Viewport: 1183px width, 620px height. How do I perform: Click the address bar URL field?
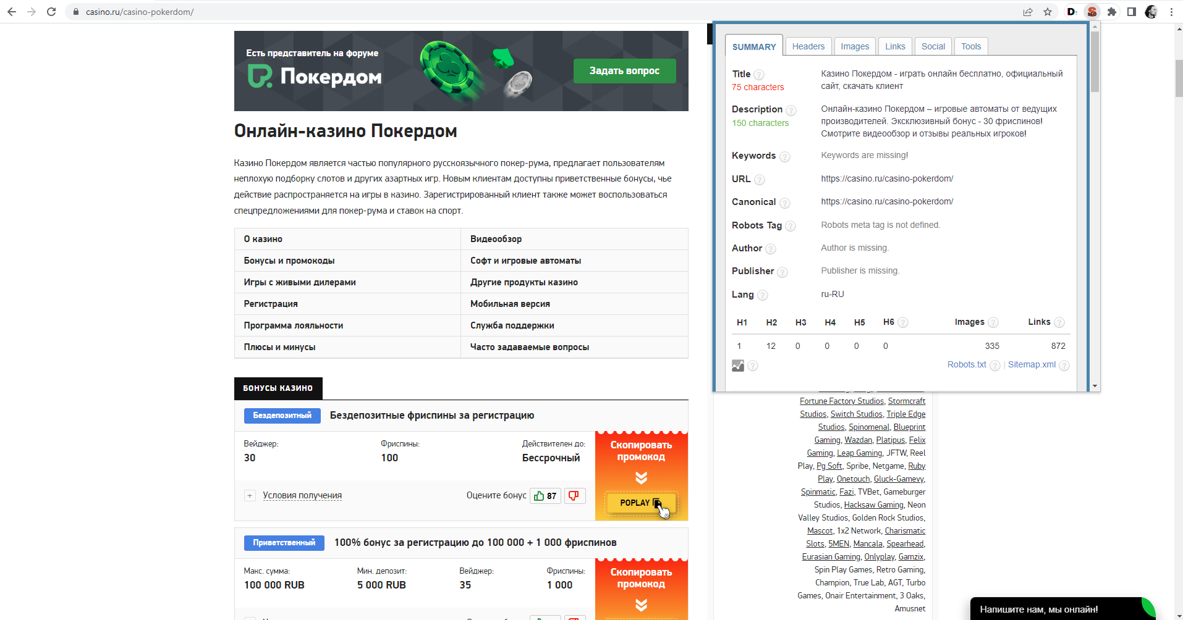[x=544, y=12]
